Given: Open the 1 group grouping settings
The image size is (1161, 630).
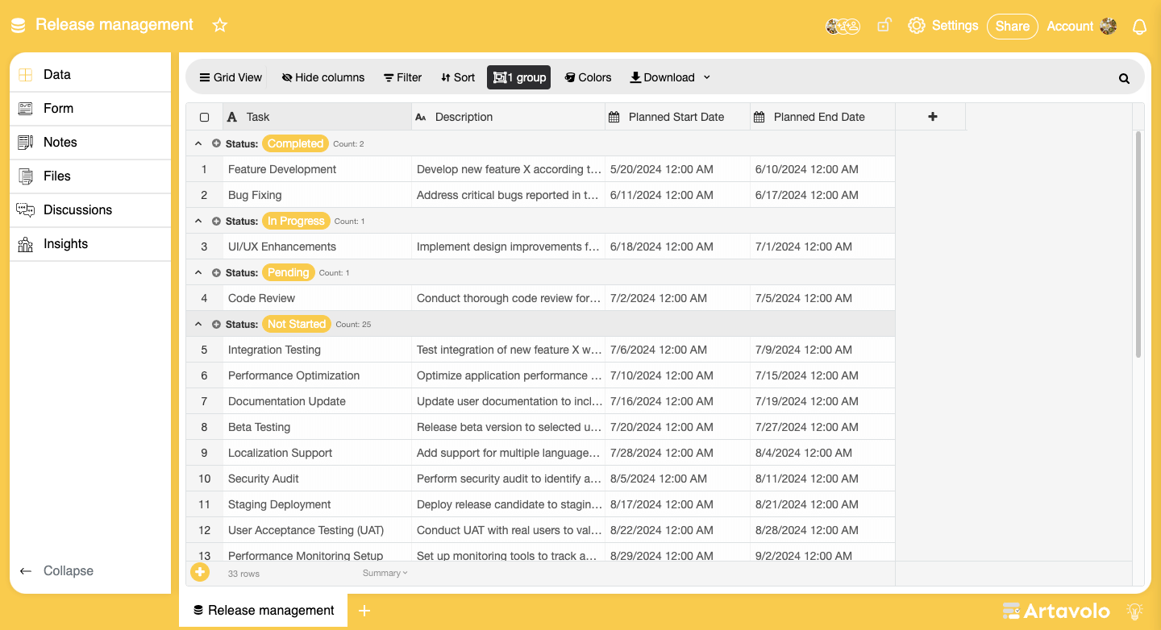Looking at the screenshot, I should click(x=519, y=77).
